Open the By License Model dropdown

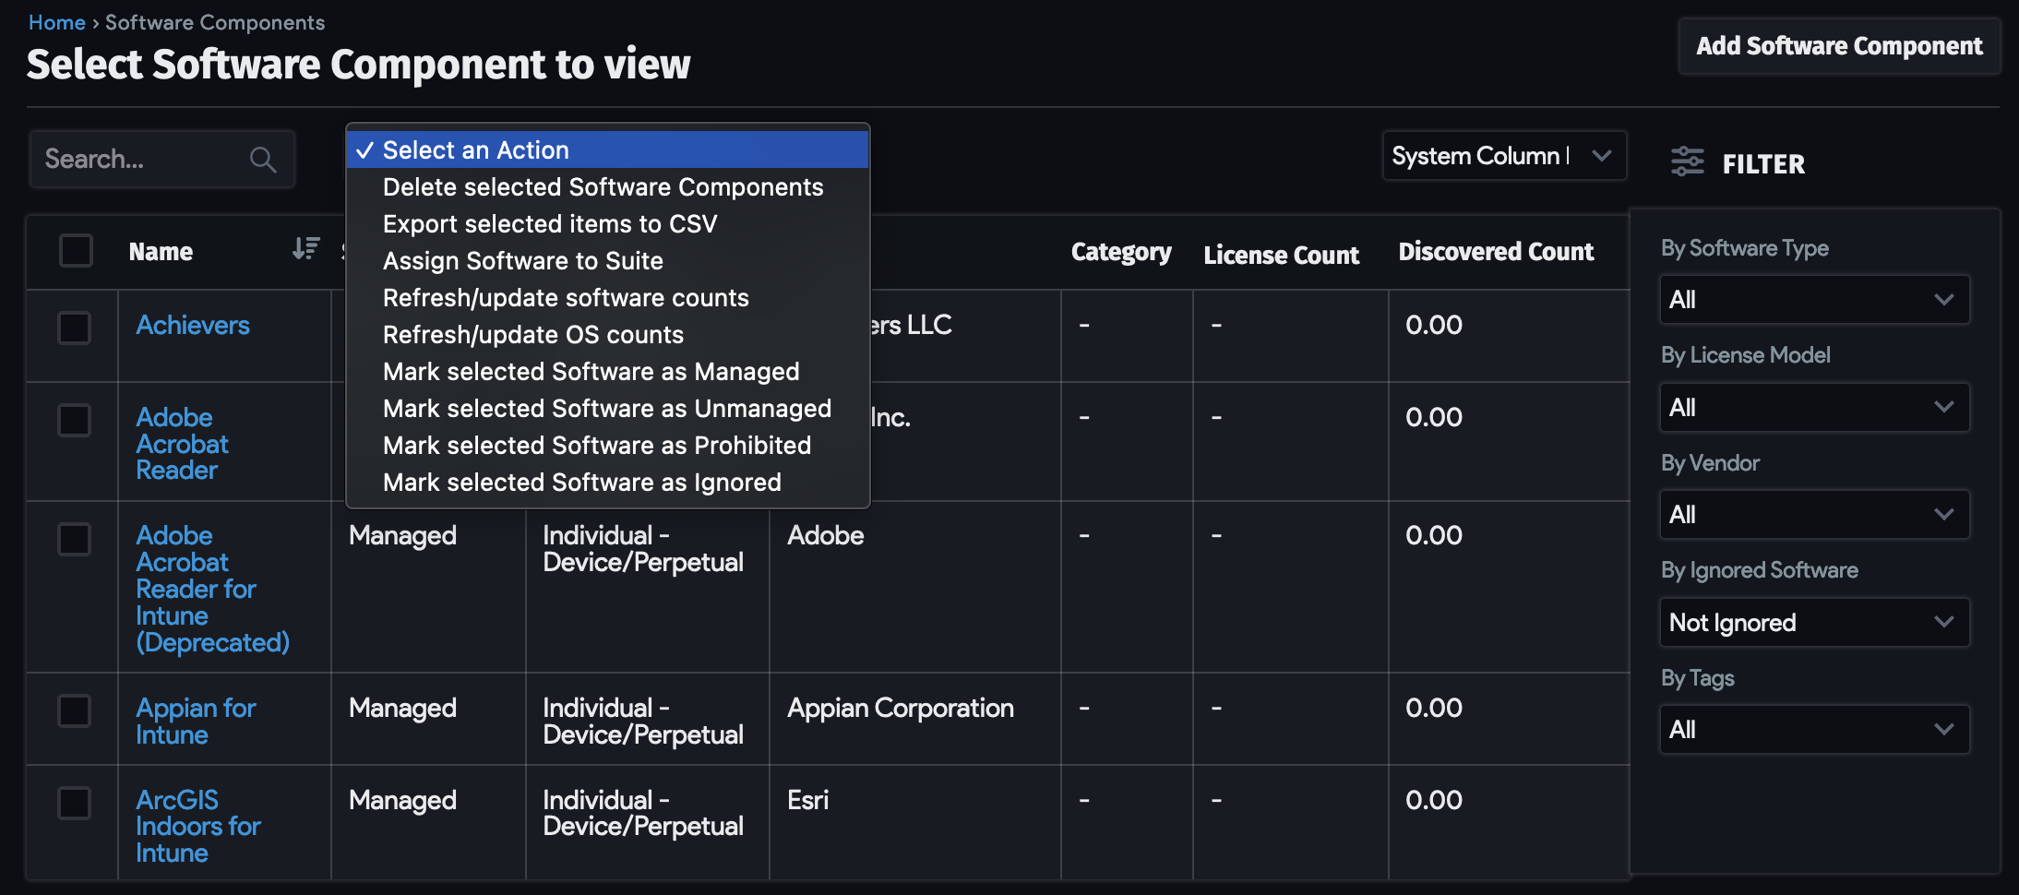click(x=1812, y=407)
